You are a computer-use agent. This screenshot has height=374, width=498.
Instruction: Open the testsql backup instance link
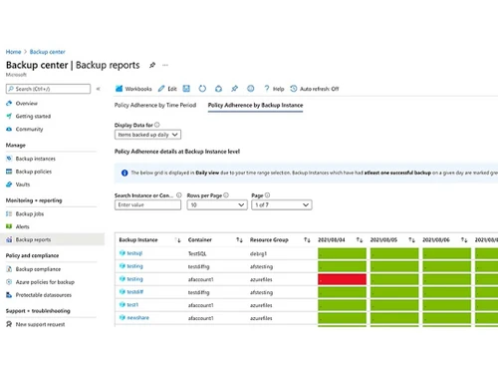pos(134,253)
